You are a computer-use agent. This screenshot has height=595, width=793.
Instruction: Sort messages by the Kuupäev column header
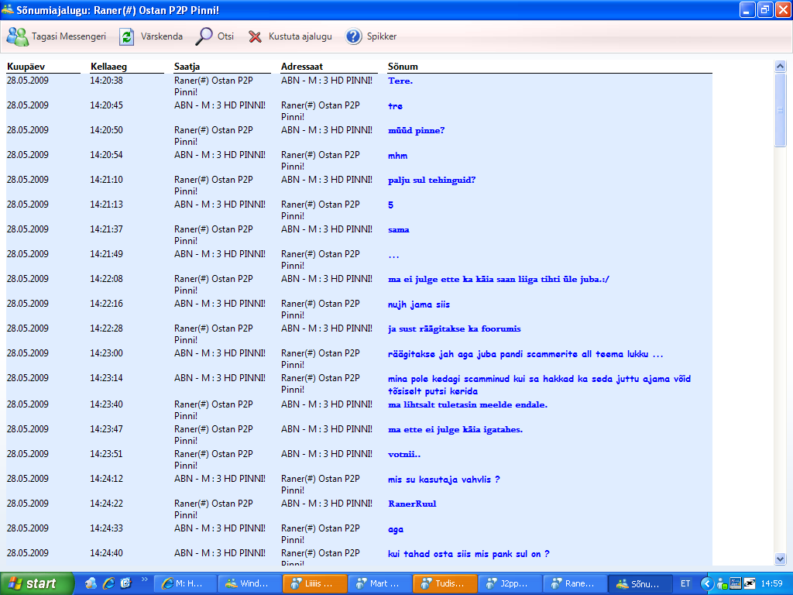click(26, 67)
